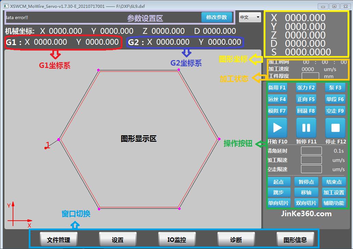Click the 起点 start point button
This screenshot has height=249, width=353.
(279, 182)
